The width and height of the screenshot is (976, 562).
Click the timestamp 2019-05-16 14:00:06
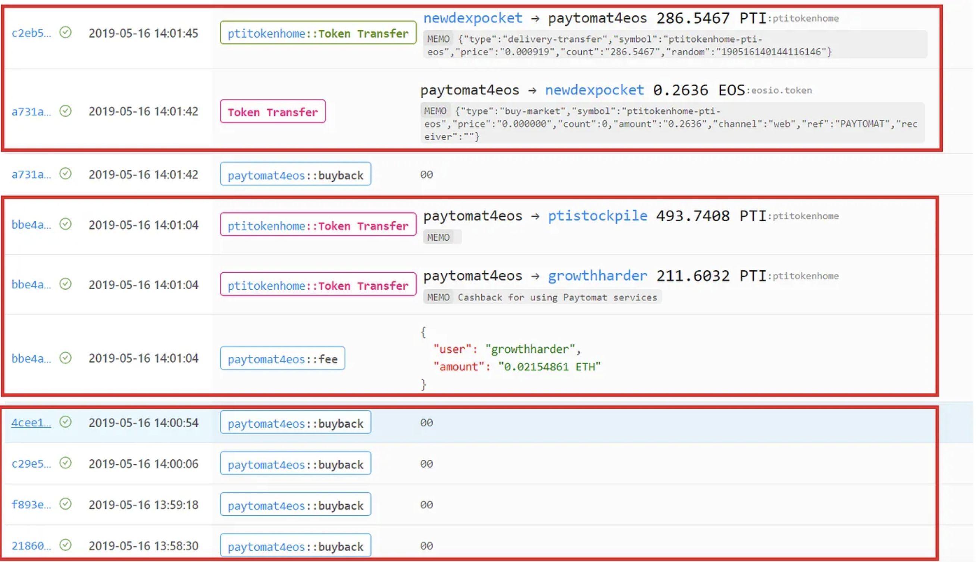coord(144,463)
